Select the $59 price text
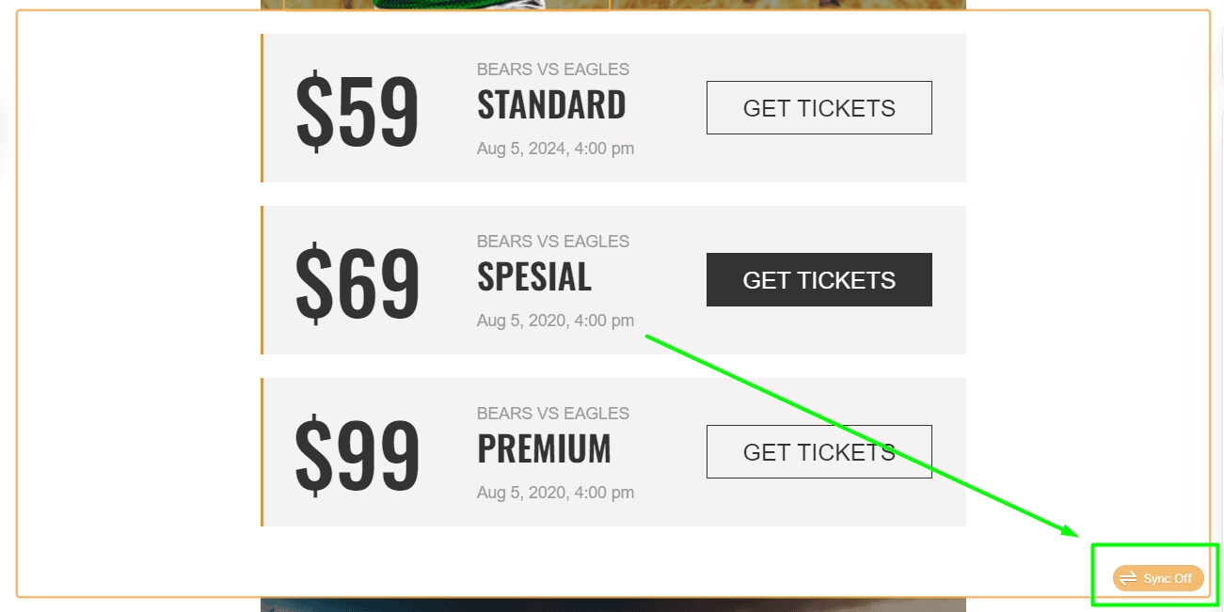The height and width of the screenshot is (612, 1224). (x=357, y=113)
